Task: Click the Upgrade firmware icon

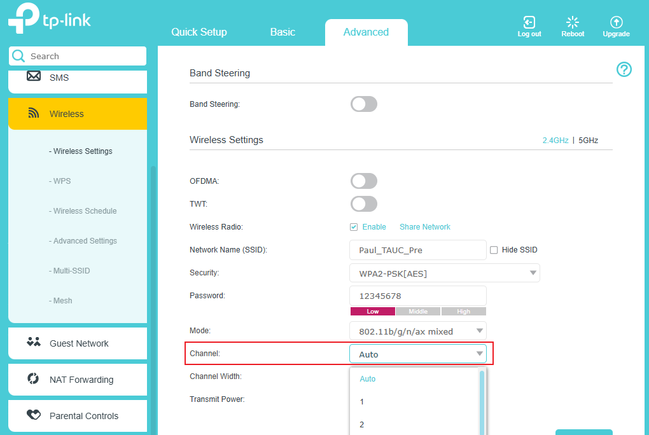Action: 615,21
